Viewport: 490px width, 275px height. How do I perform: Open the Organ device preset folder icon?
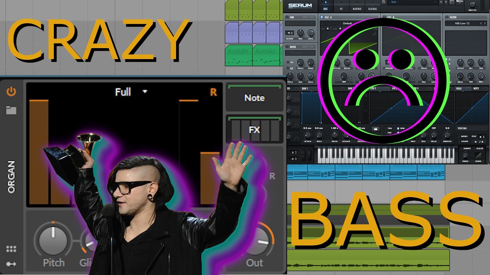coord(11,110)
